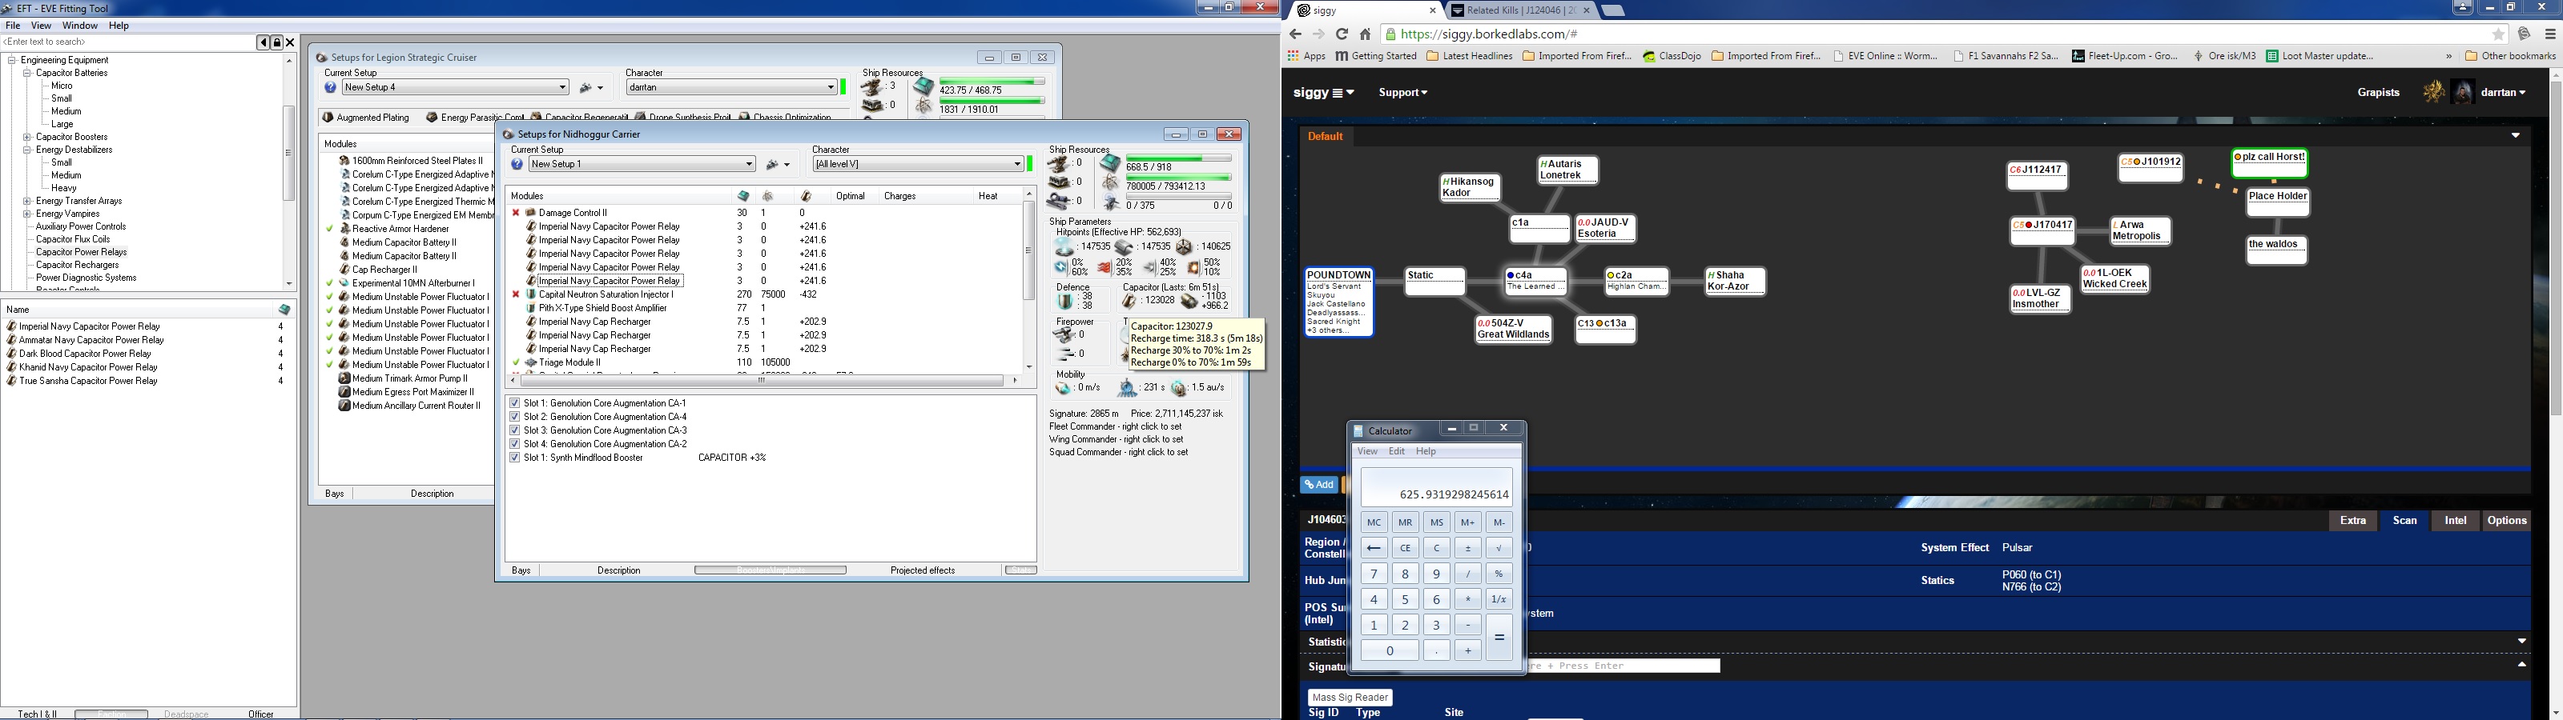Click the lock icon beside EFT search box
This screenshot has width=2563, height=720.
(276, 42)
